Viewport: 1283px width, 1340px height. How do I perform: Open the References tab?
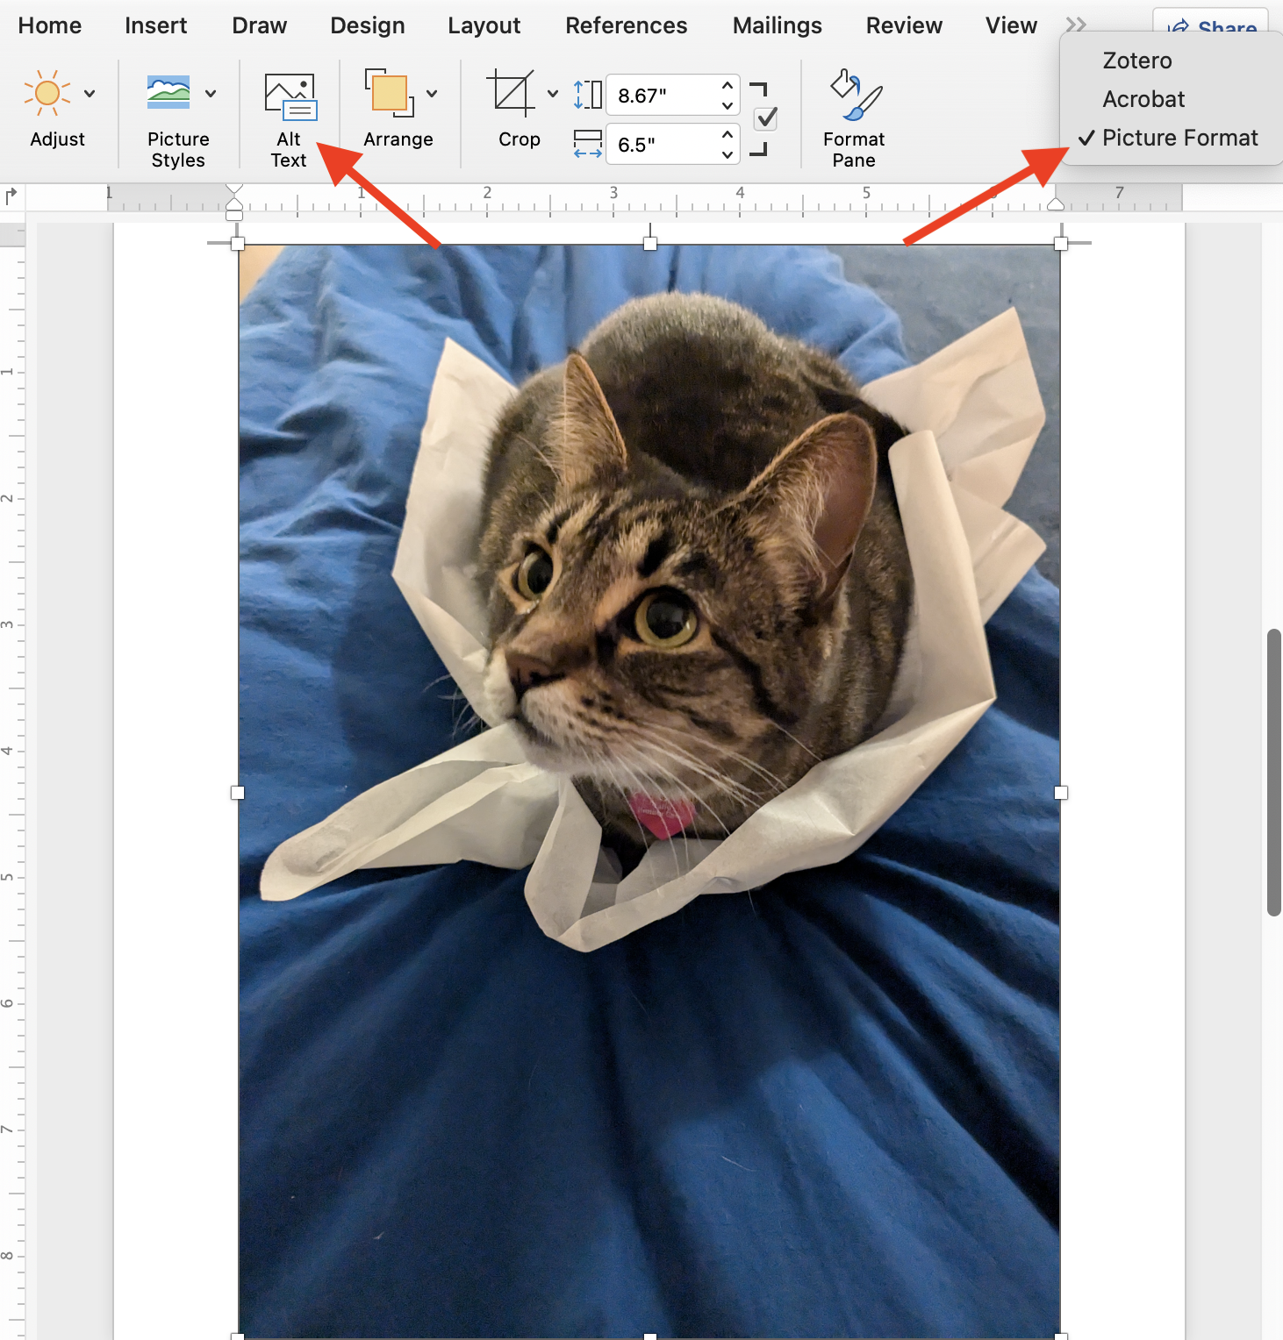coord(626,25)
